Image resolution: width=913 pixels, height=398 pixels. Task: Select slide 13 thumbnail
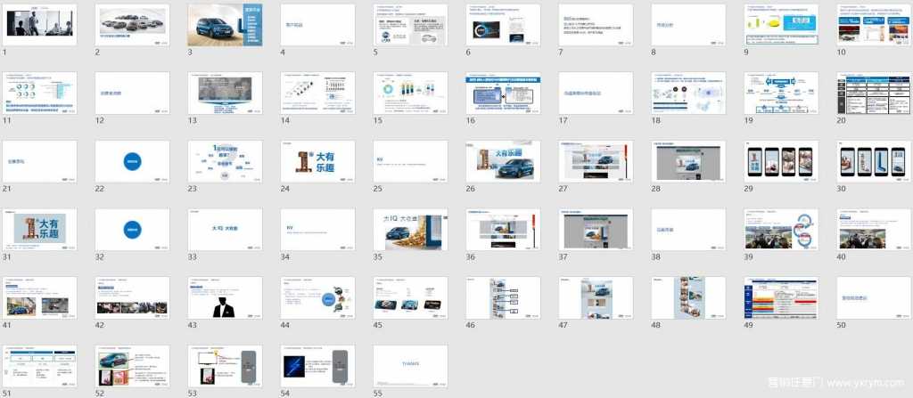point(225,93)
